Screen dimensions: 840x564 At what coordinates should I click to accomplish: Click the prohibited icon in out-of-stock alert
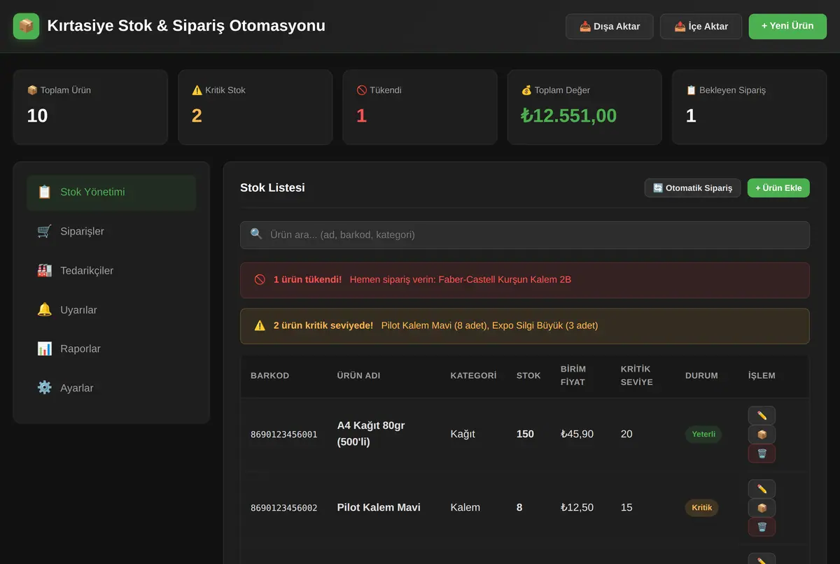[260, 279]
